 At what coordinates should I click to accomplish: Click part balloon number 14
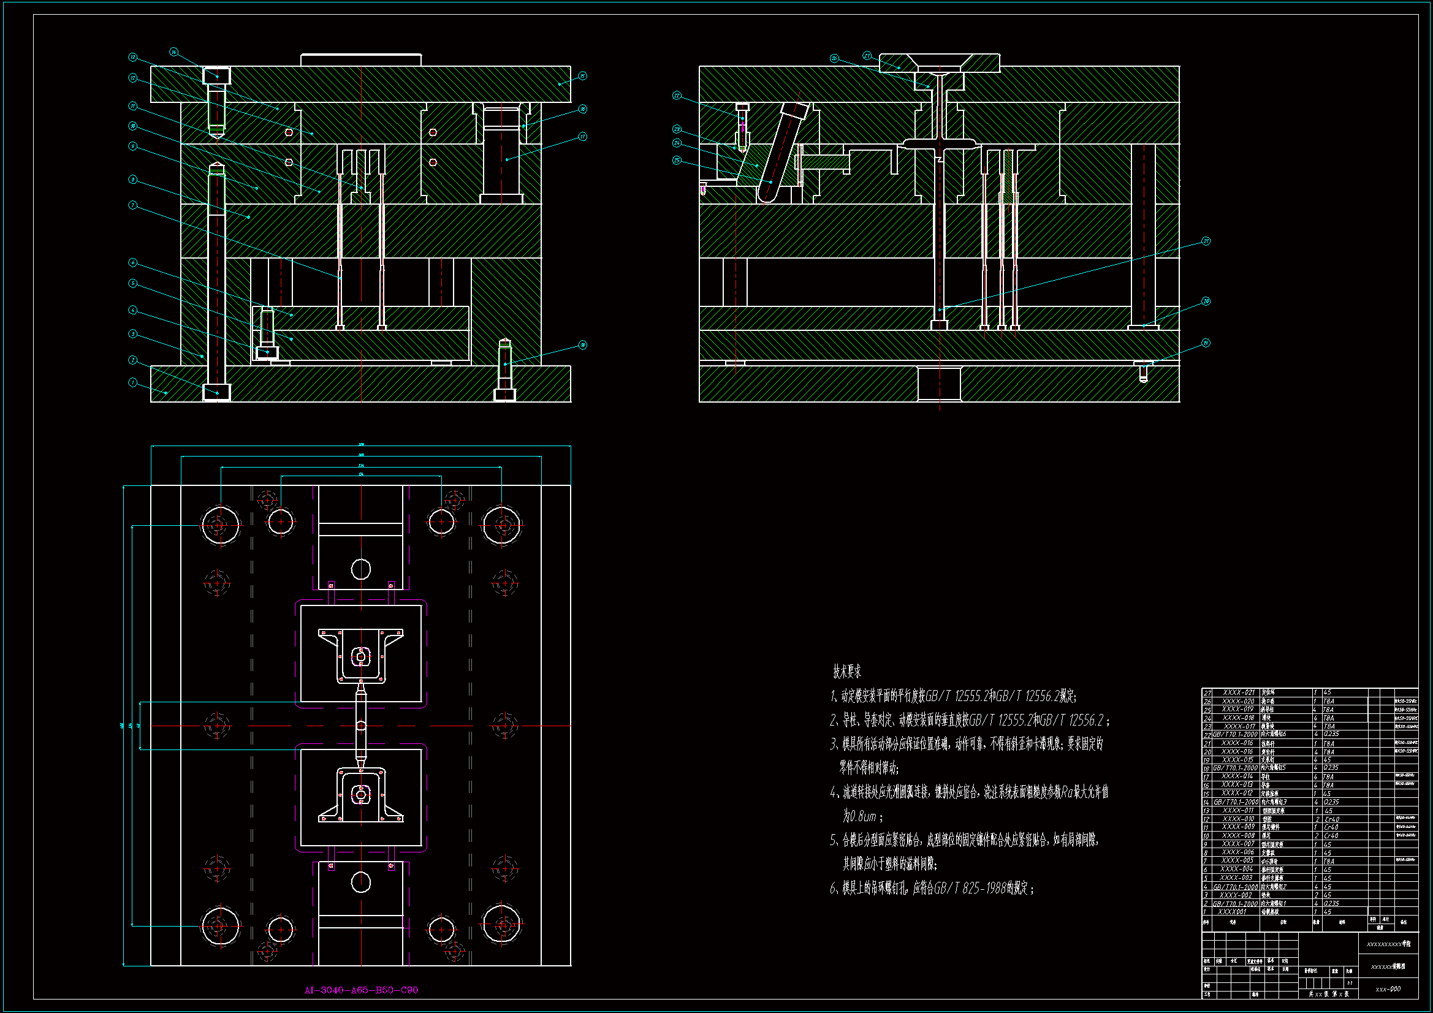tap(173, 52)
